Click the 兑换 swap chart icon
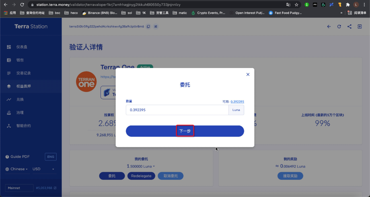 [9, 100]
